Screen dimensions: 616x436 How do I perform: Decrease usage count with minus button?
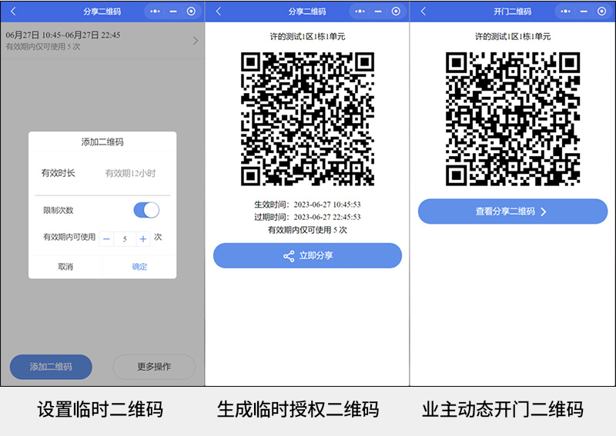pyautogui.click(x=106, y=238)
